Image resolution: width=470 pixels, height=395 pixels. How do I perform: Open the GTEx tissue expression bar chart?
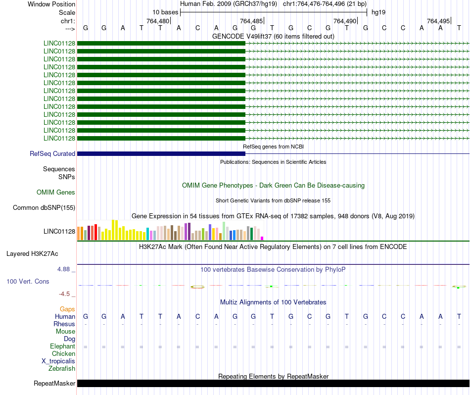tap(170, 230)
